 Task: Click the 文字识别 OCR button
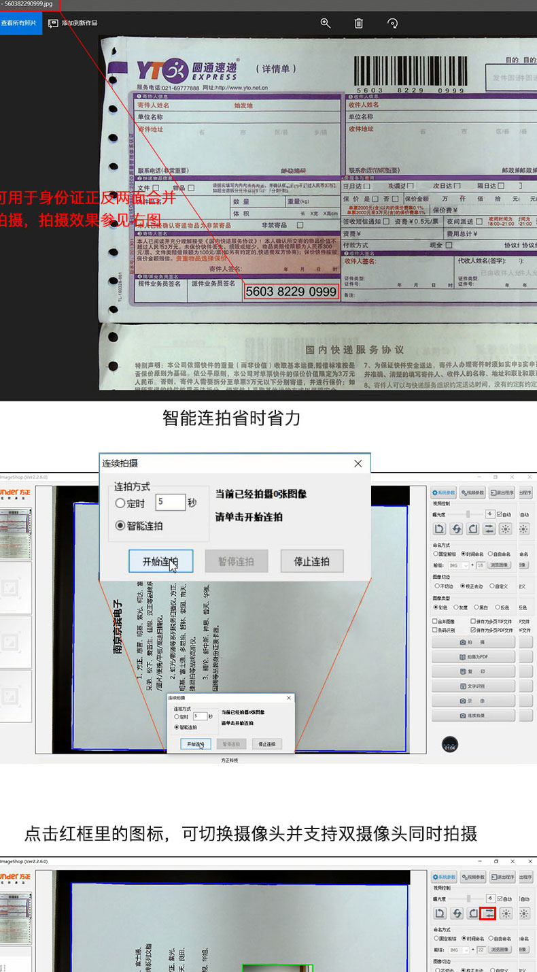pos(474,686)
